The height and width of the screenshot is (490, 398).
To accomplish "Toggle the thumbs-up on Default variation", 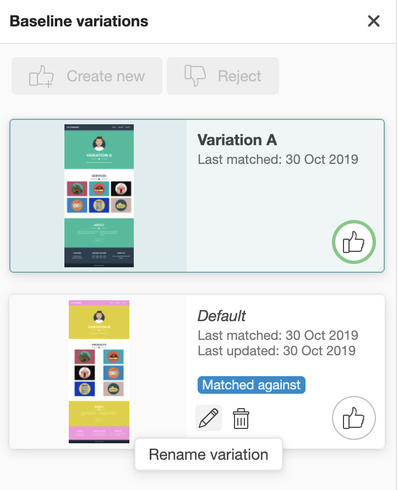I will click(x=354, y=419).
